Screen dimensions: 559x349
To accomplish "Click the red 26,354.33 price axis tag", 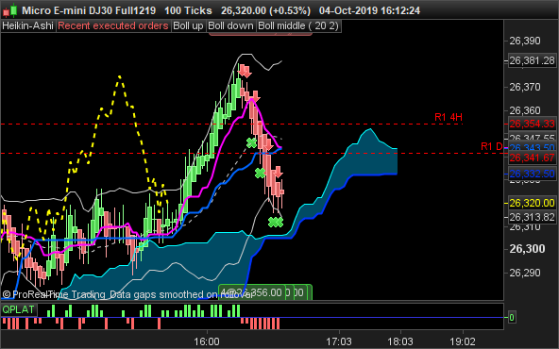I will click(x=532, y=124).
